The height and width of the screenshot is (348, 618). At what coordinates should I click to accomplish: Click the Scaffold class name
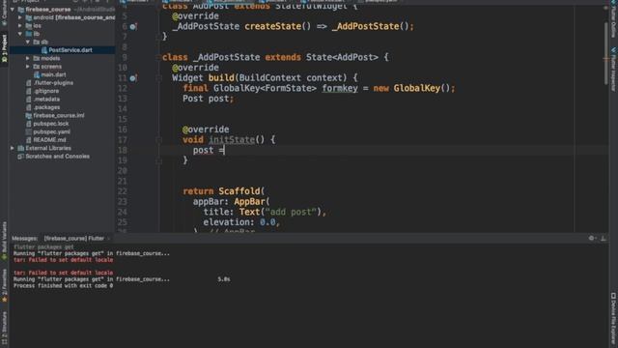pyautogui.click(x=239, y=191)
